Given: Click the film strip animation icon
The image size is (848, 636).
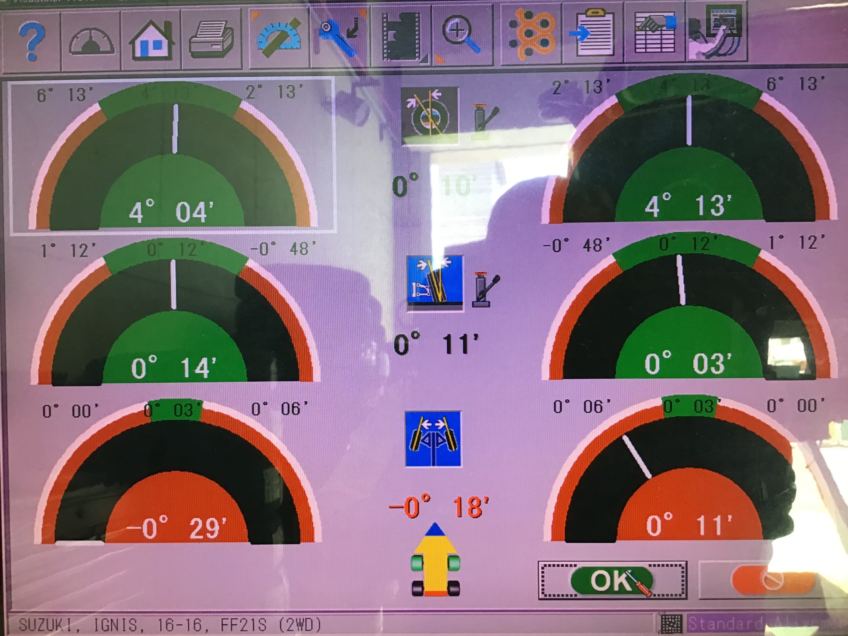Looking at the screenshot, I should [401, 37].
